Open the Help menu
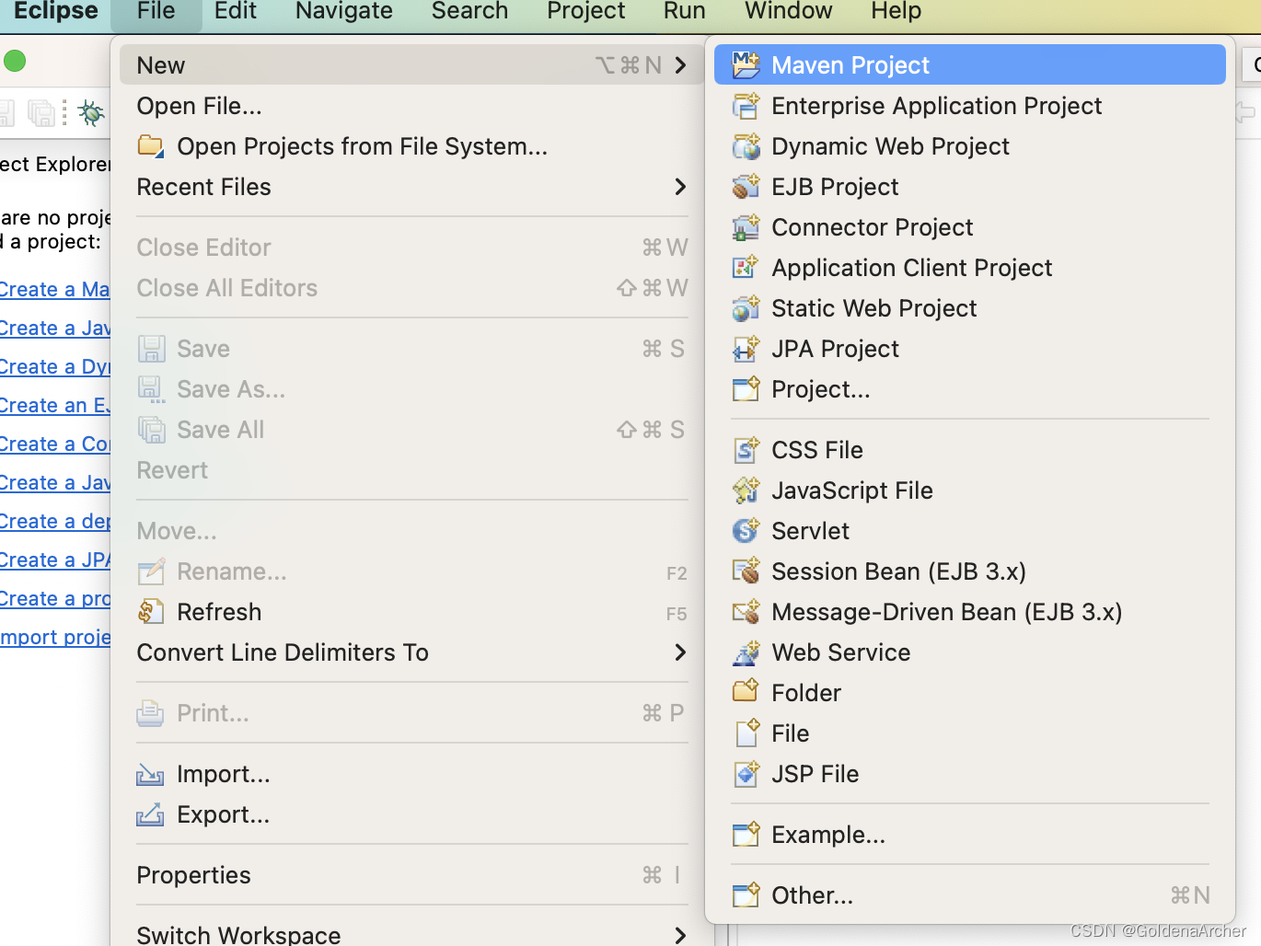 pyautogui.click(x=897, y=11)
